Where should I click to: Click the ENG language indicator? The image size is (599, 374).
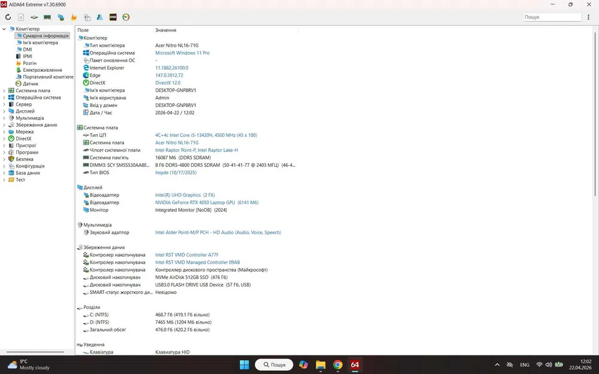[525, 365]
